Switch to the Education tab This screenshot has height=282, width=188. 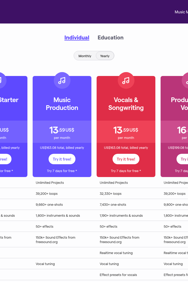[110, 38]
